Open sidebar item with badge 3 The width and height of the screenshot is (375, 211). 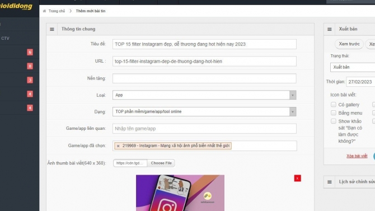(x=20, y=80)
